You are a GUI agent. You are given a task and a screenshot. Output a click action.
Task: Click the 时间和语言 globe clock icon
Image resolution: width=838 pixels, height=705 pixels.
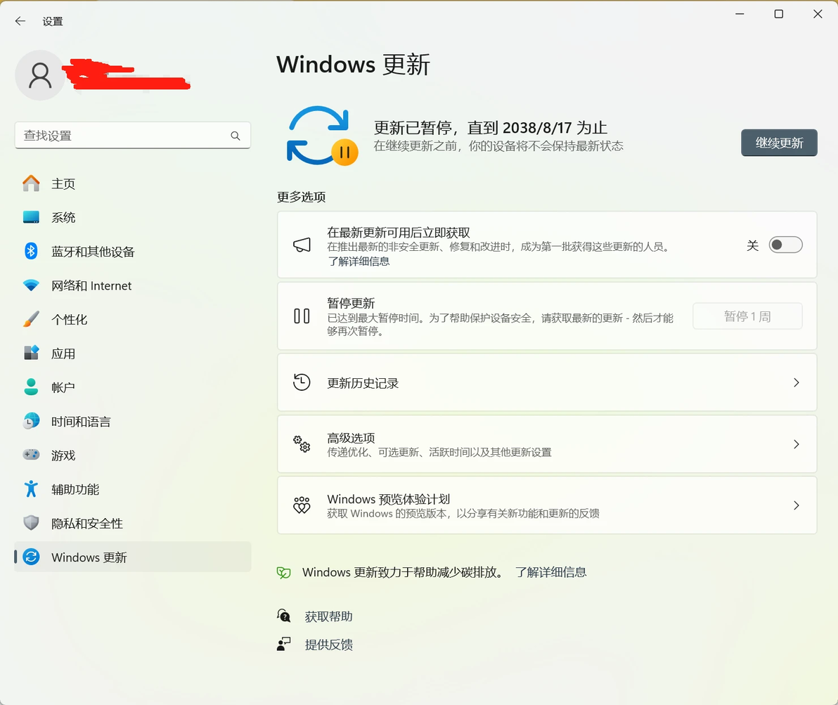[x=31, y=420]
